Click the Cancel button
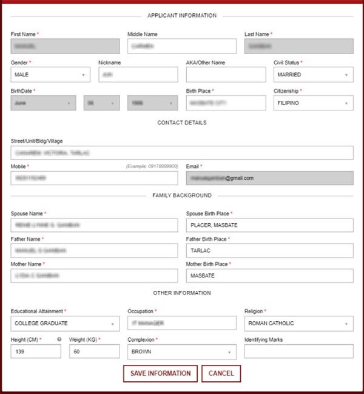Image resolution: width=364 pixels, height=394 pixels. 221,373
